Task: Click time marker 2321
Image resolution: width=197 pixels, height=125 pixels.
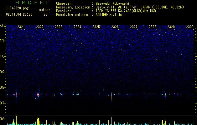Action: tap(21, 27)
